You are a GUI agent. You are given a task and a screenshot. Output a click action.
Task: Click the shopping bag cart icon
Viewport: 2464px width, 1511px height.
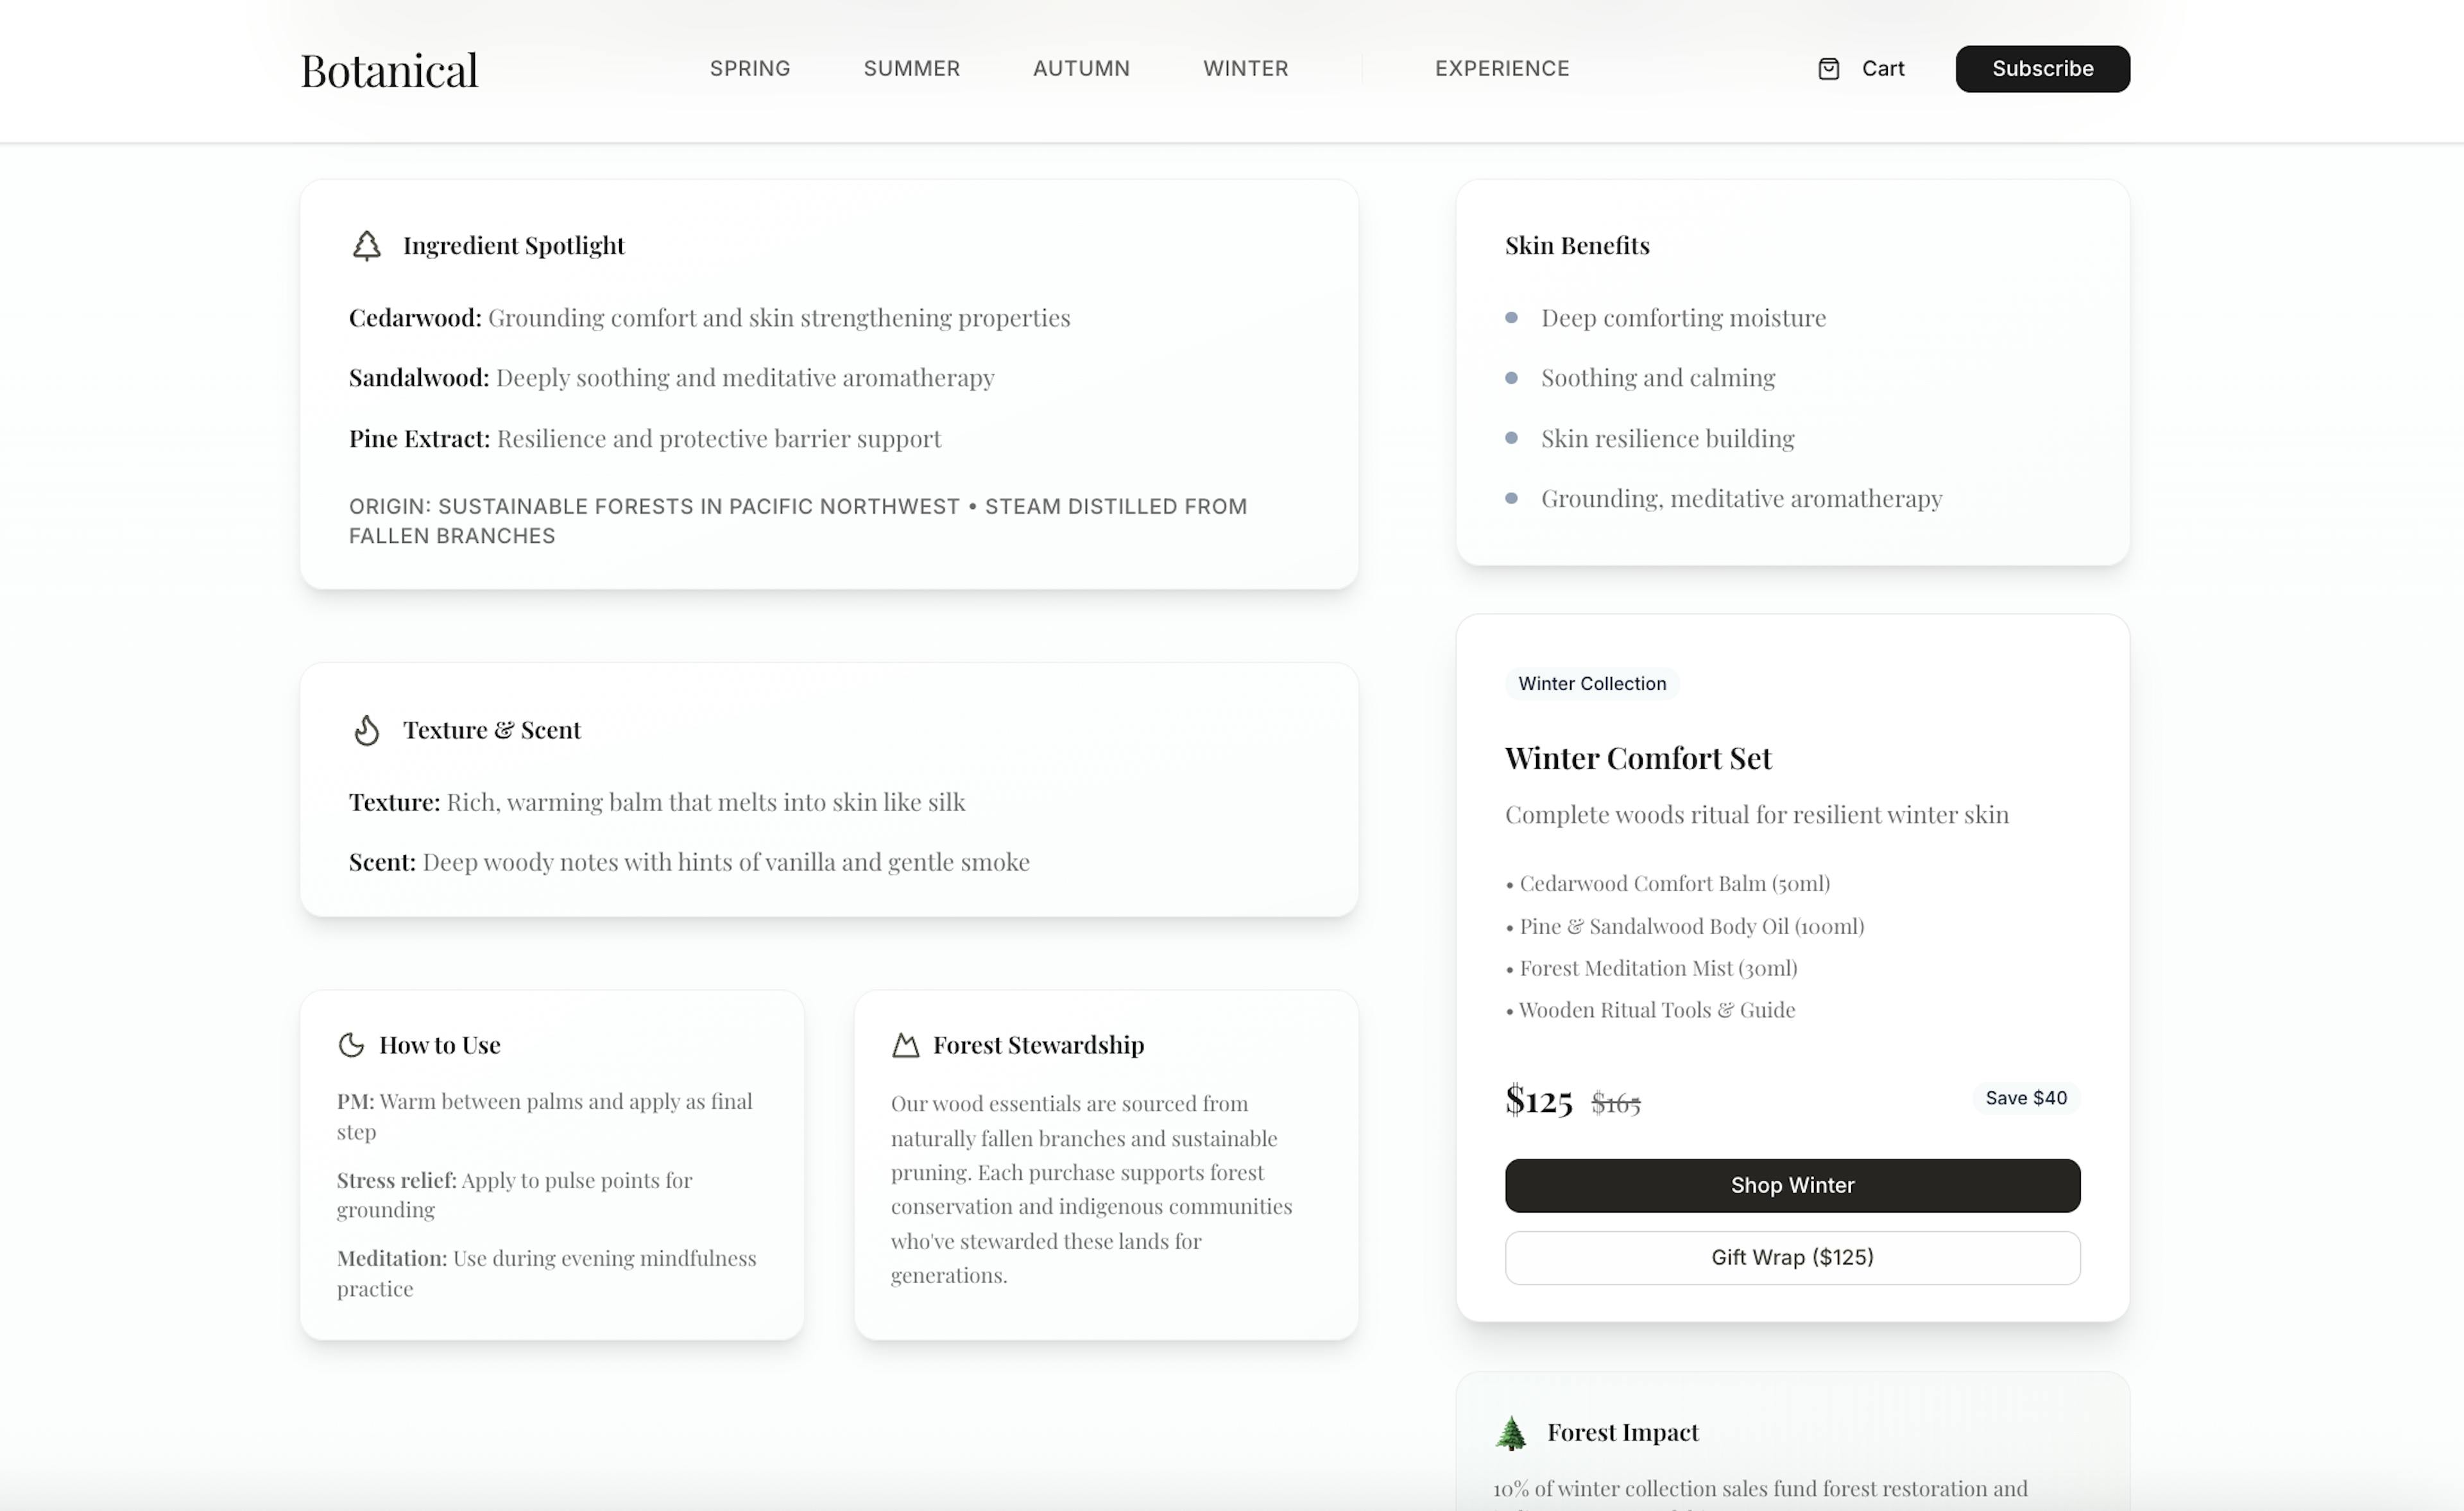point(1828,69)
